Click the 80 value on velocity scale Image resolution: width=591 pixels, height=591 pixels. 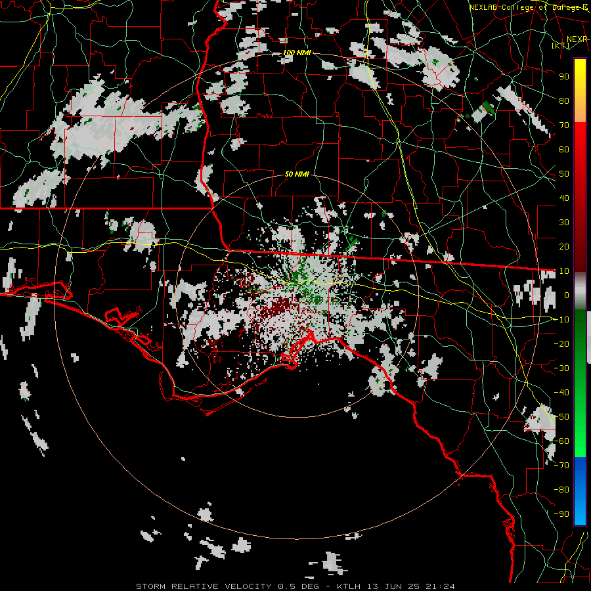pyautogui.click(x=564, y=100)
